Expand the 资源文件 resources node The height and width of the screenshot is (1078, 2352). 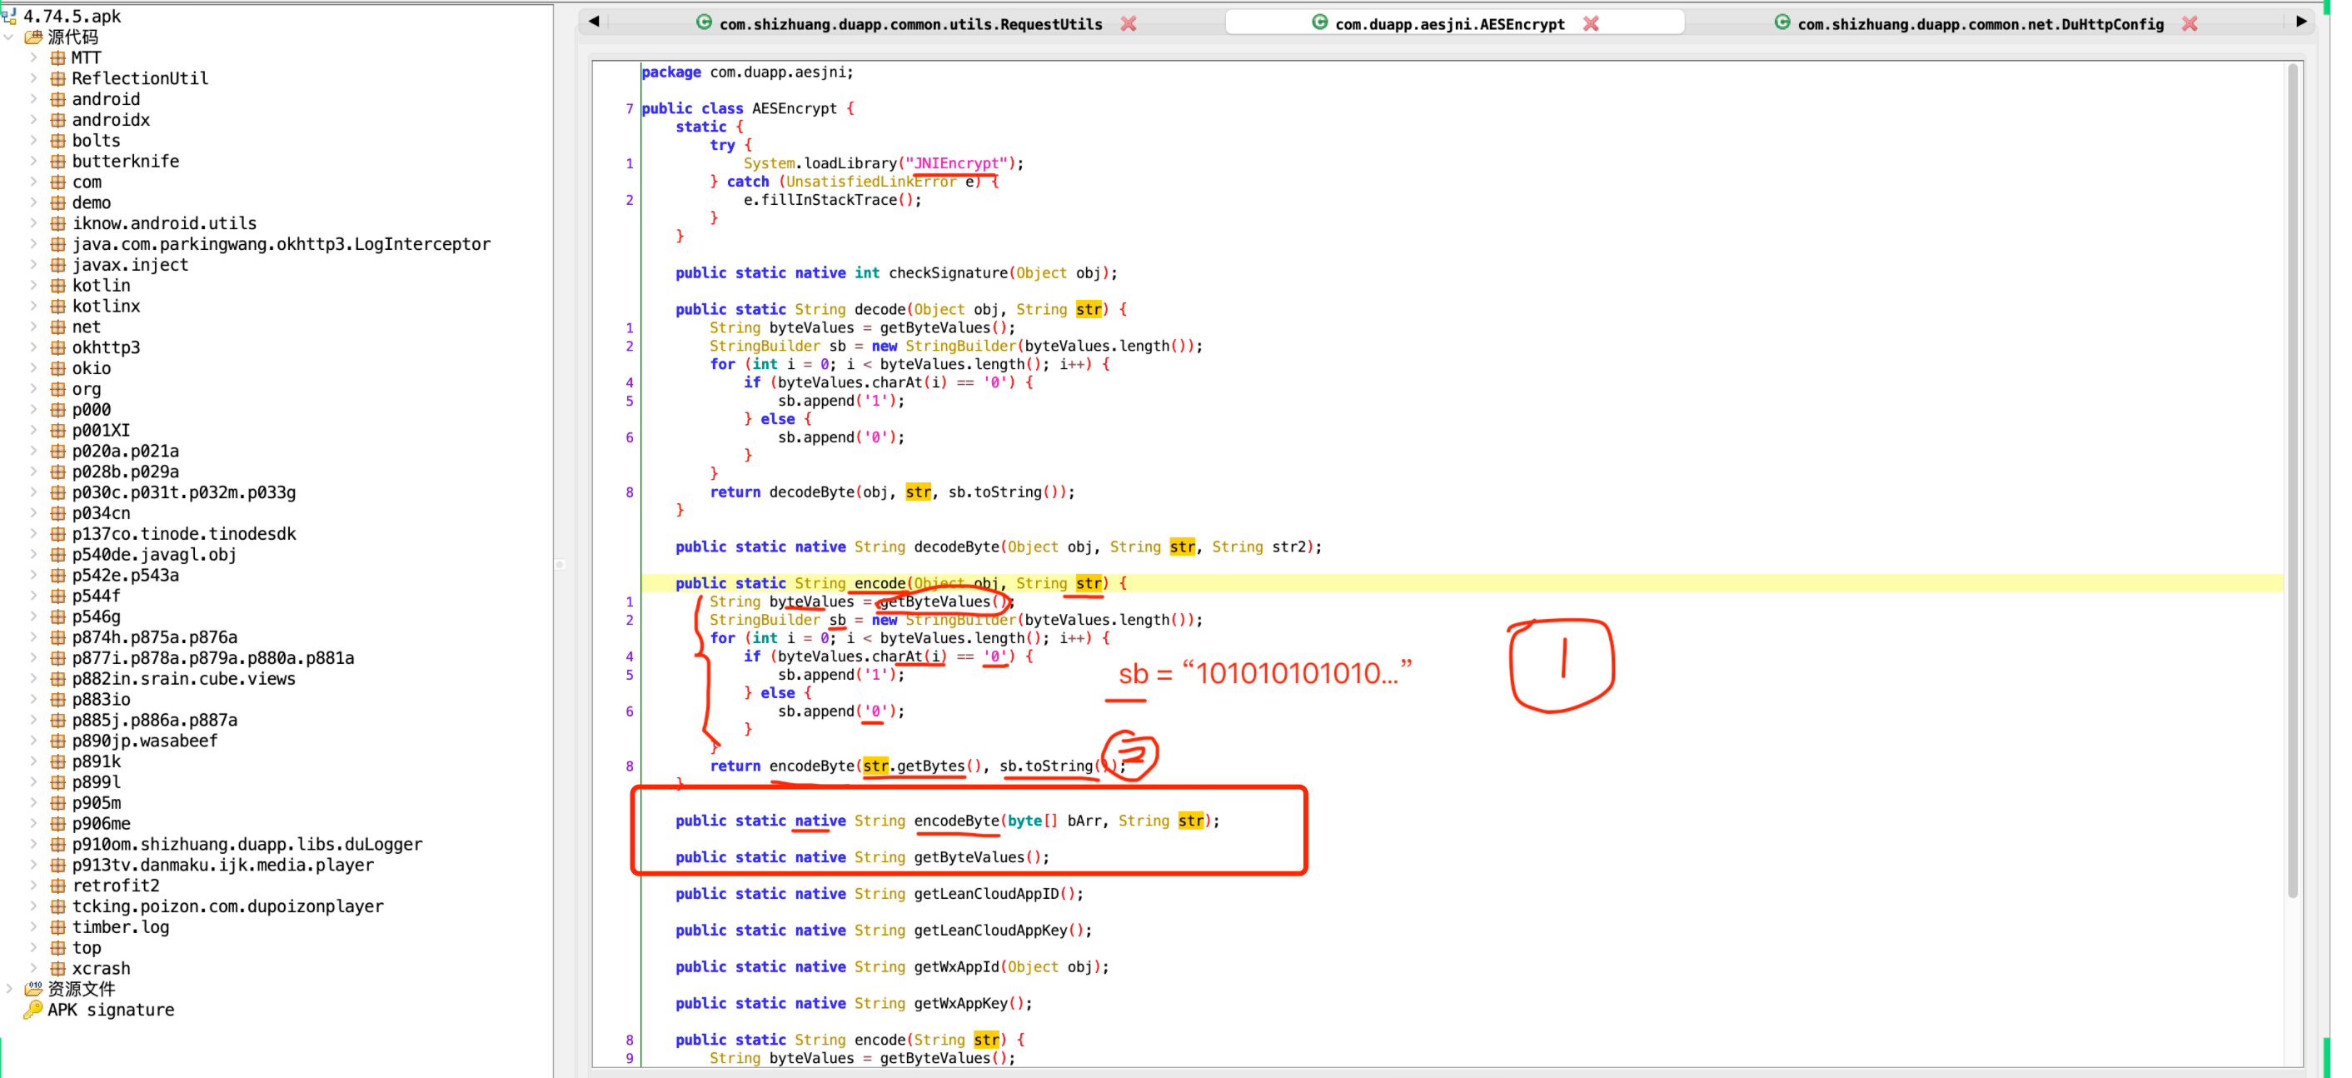click(9, 989)
